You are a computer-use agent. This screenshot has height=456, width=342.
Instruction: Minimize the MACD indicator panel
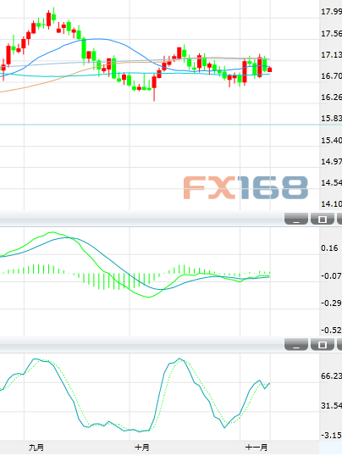click(296, 219)
